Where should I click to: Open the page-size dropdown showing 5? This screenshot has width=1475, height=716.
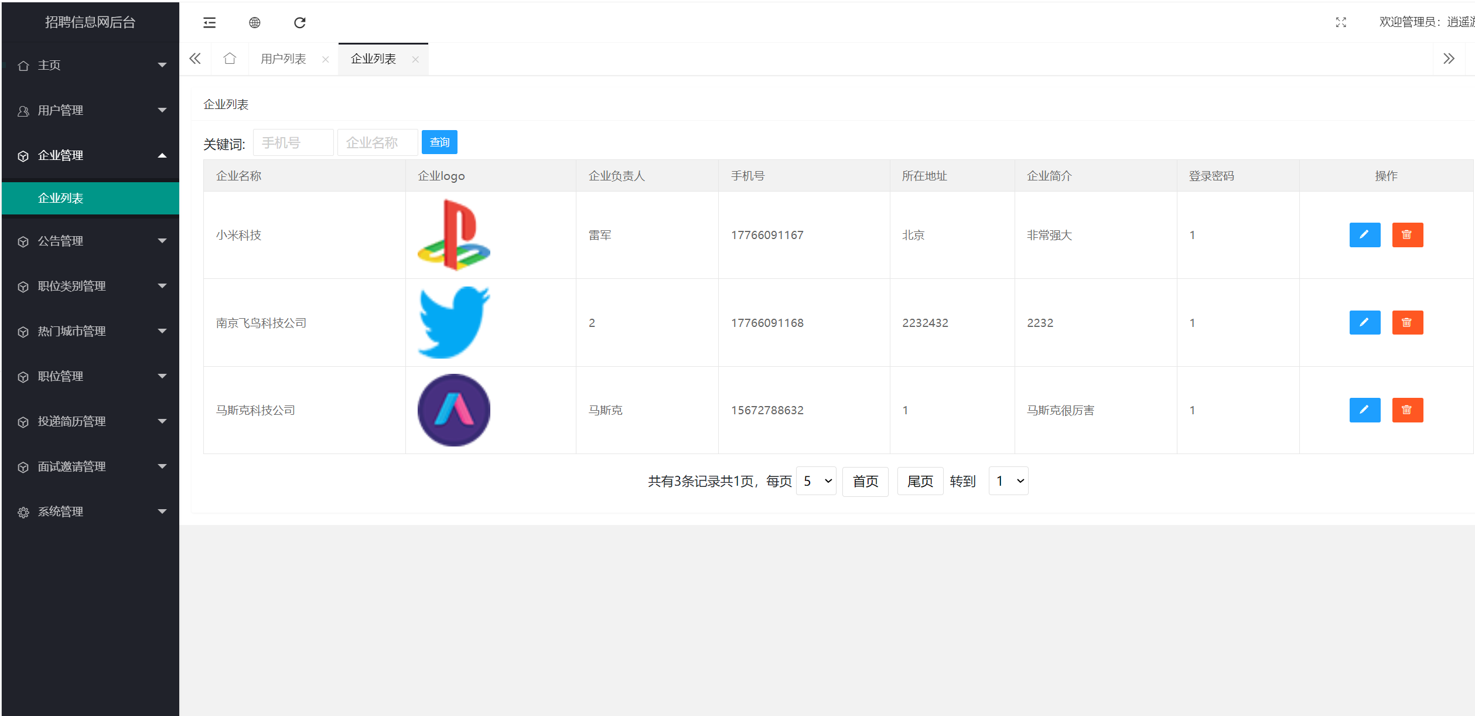(x=816, y=480)
